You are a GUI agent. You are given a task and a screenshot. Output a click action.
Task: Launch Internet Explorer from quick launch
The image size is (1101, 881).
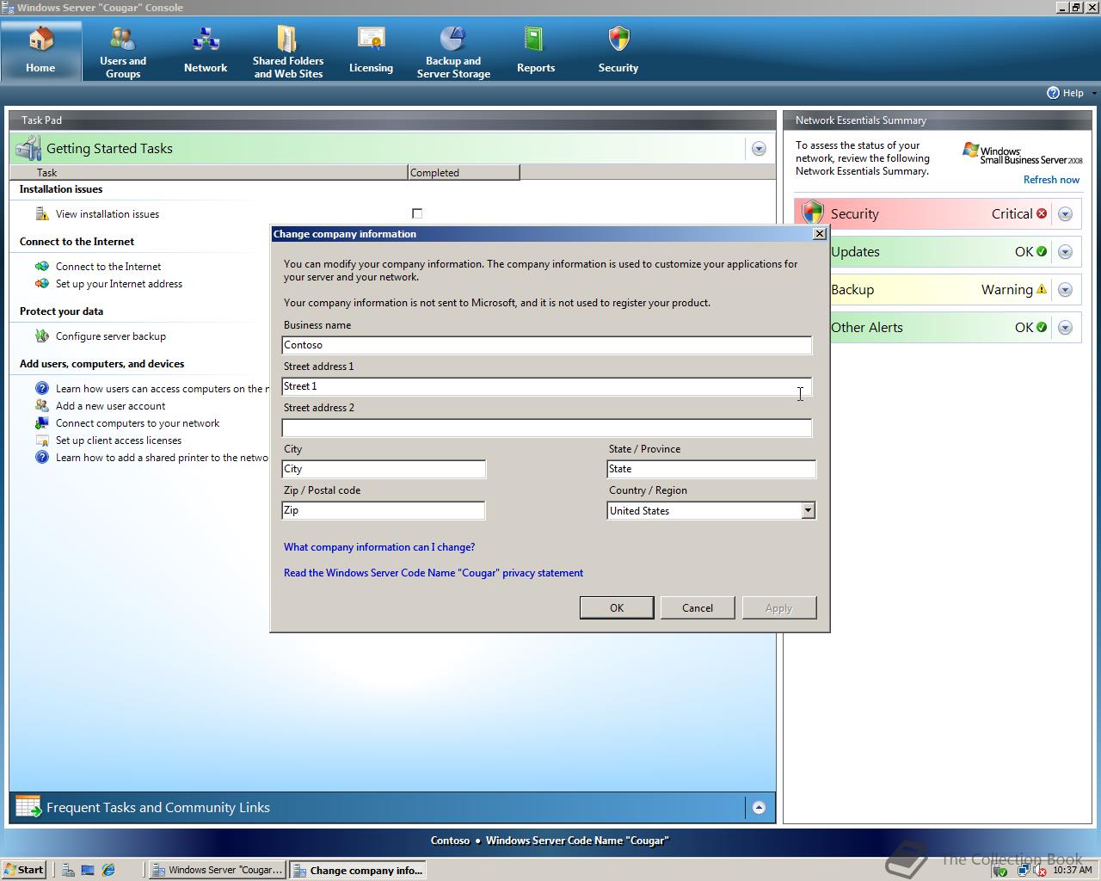[108, 870]
